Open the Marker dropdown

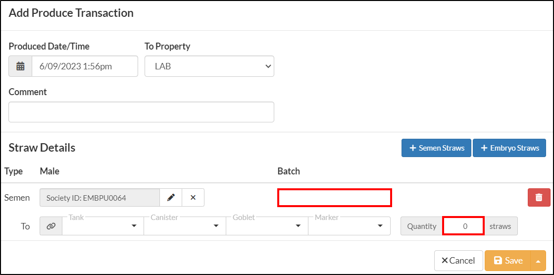coord(349,226)
